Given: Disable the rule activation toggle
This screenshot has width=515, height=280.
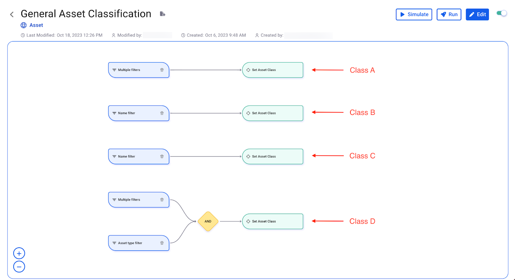Looking at the screenshot, I should 501,12.
